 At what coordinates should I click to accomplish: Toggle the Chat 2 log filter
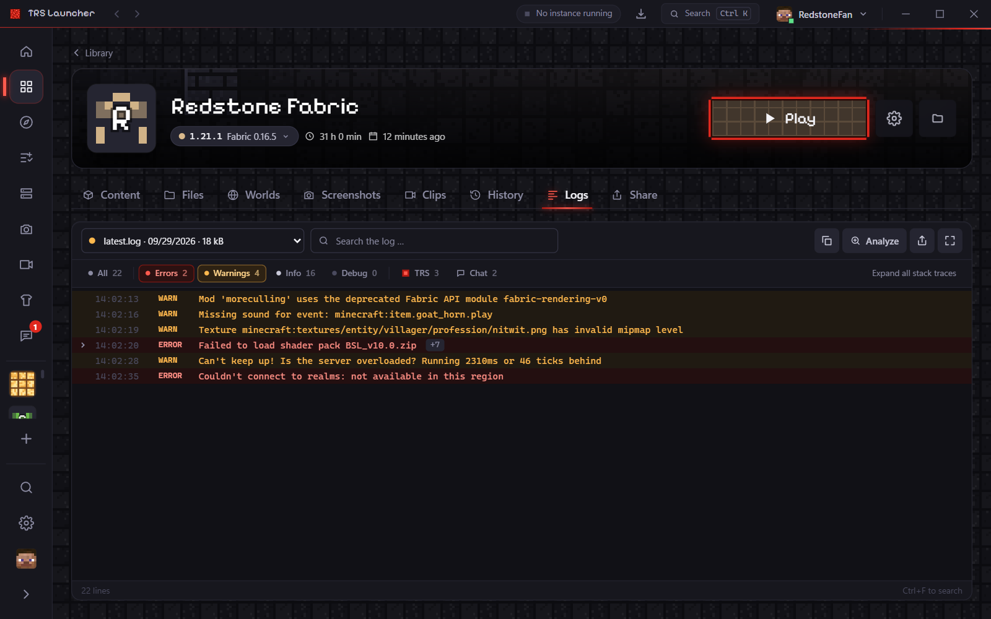[476, 273]
